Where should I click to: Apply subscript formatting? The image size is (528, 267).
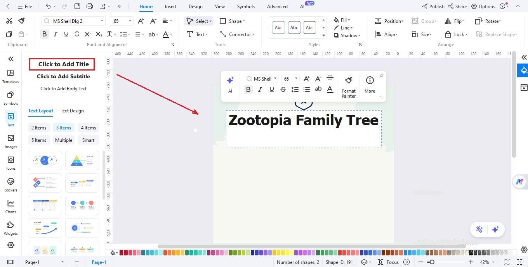pyautogui.click(x=99, y=34)
